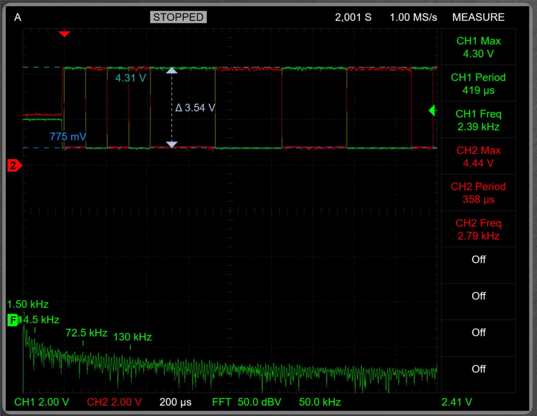The width and height of the screenshot is (537, 416).
Task: Open the CH1 Max measurement
Action: (x=478, y=47)
